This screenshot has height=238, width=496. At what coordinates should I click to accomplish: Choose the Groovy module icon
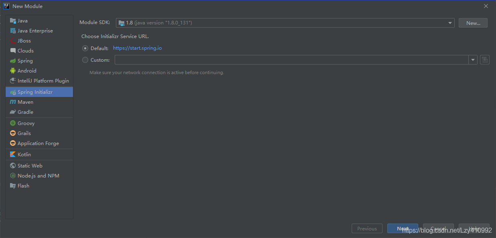coord(13,123)
